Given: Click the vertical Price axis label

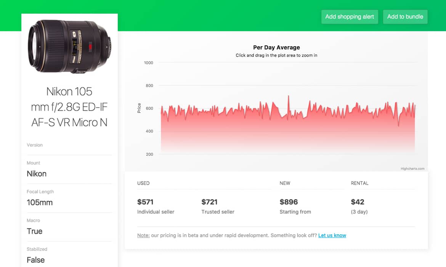Looking at the screenshot, I should pos(139,108).
